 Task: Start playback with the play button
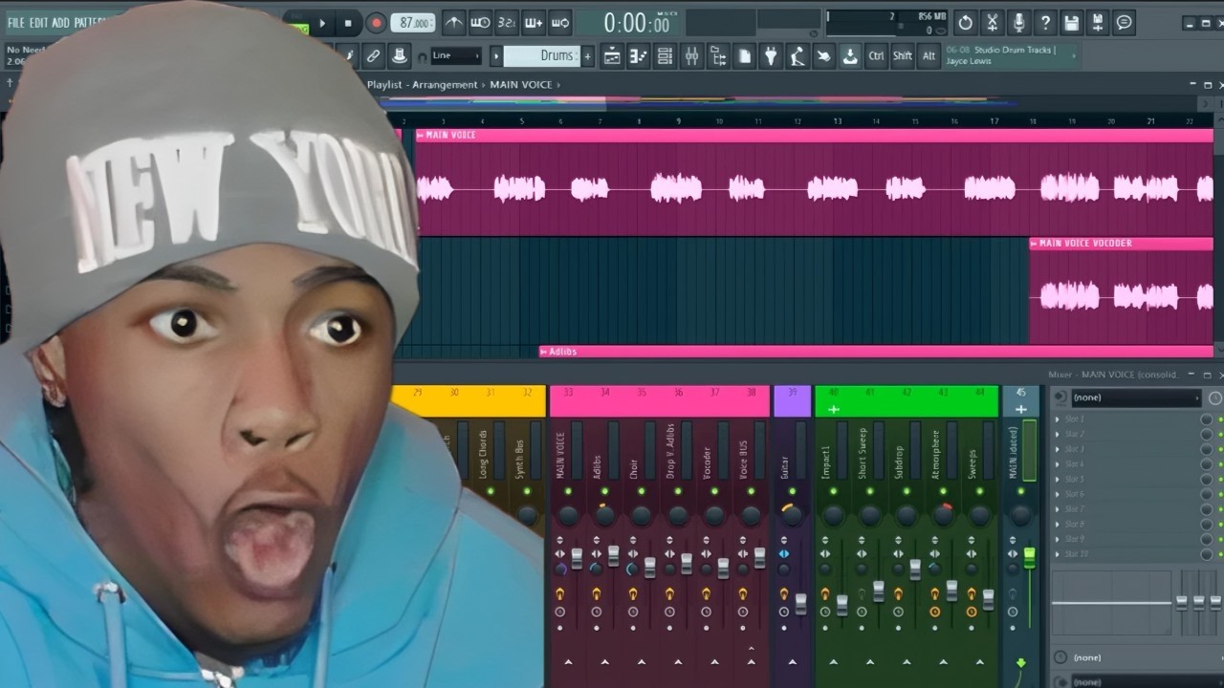(322, 23)
